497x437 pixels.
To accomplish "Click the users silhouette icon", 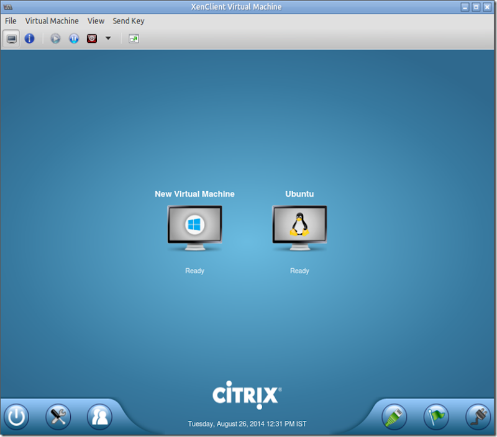I will 99,417.
